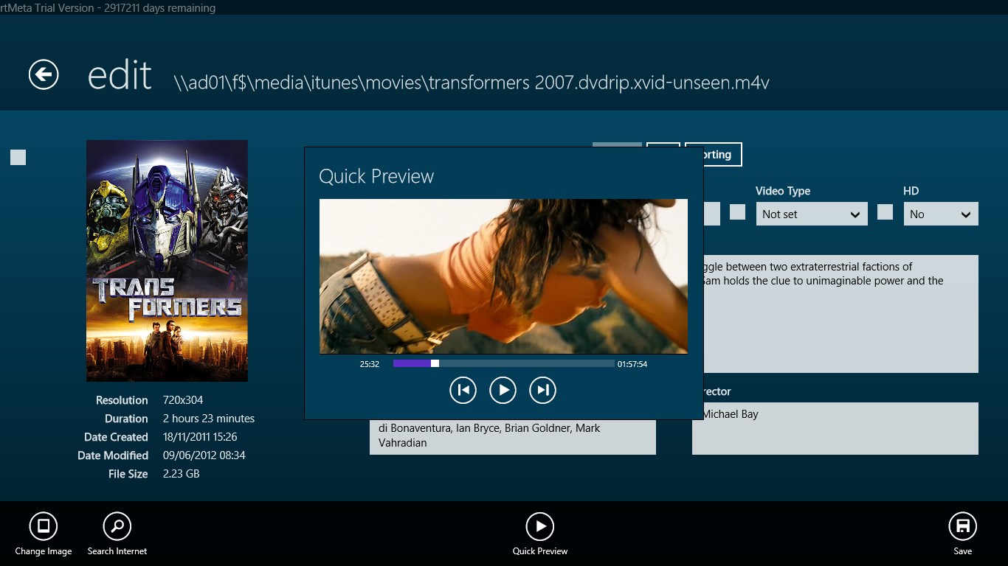Skip to the next chapter in preview
Screen dimensions: 1008x566
pos(543,390)
